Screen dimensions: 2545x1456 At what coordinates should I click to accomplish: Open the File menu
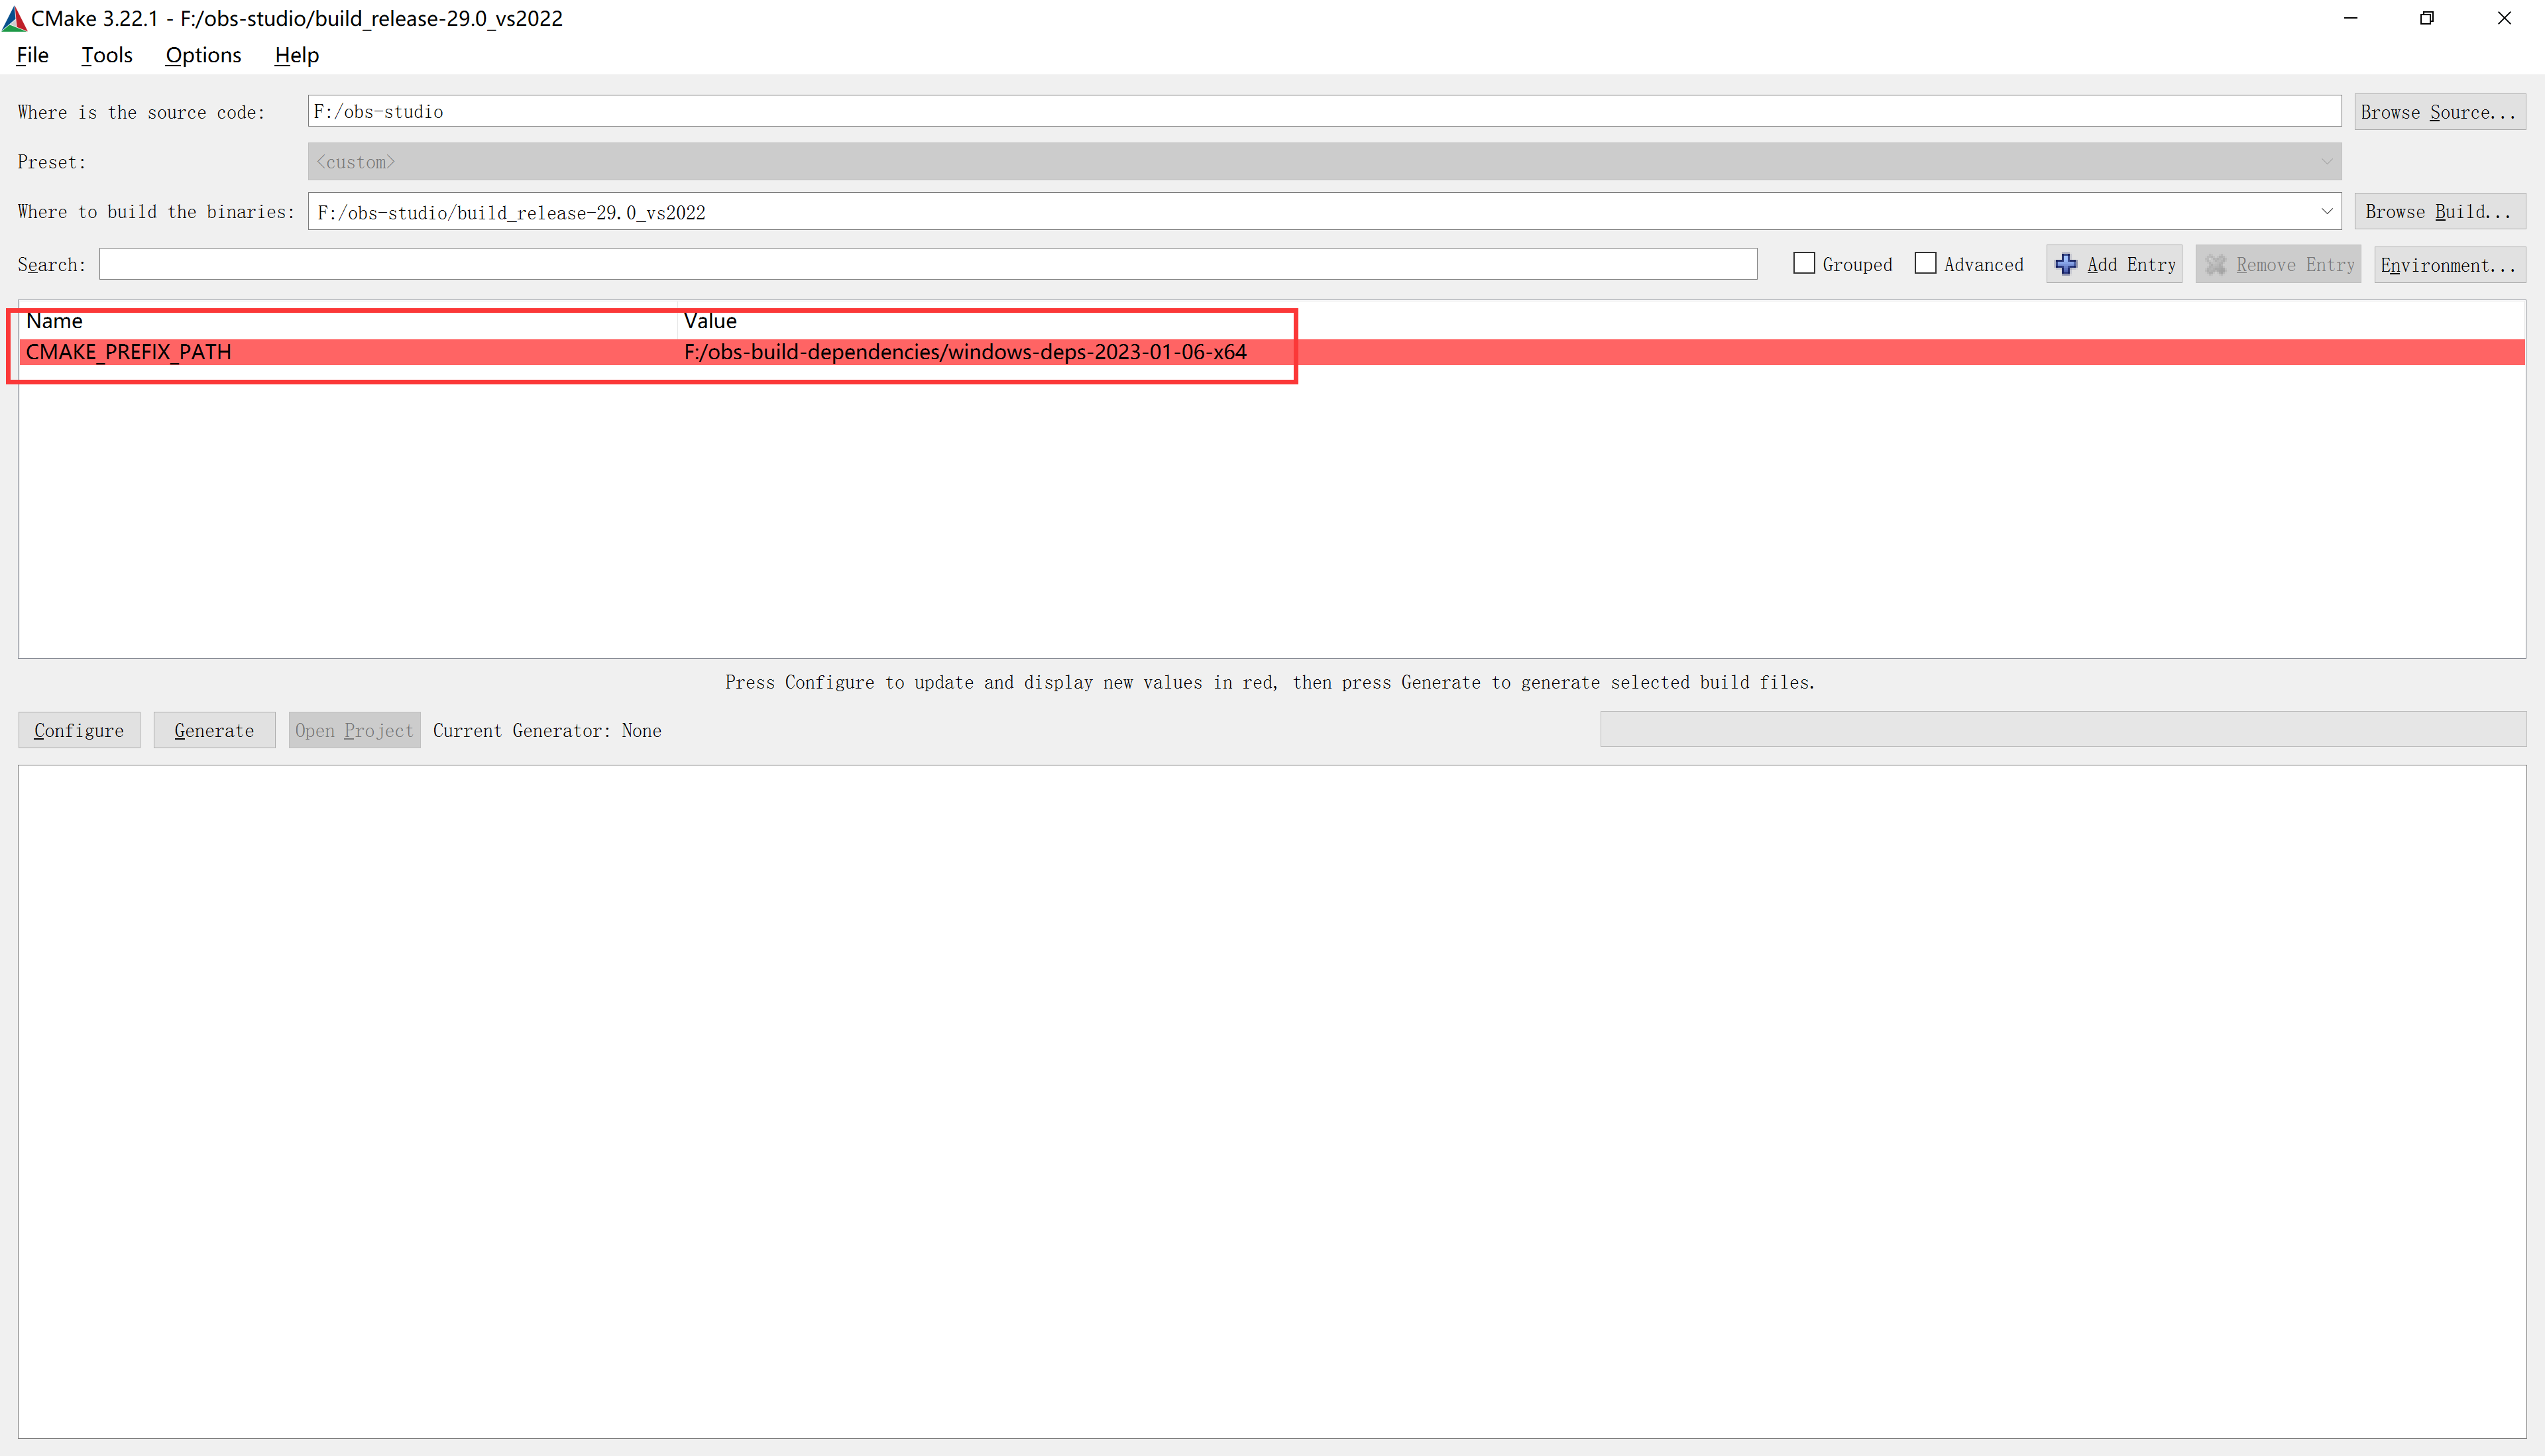tap(32, 55)
